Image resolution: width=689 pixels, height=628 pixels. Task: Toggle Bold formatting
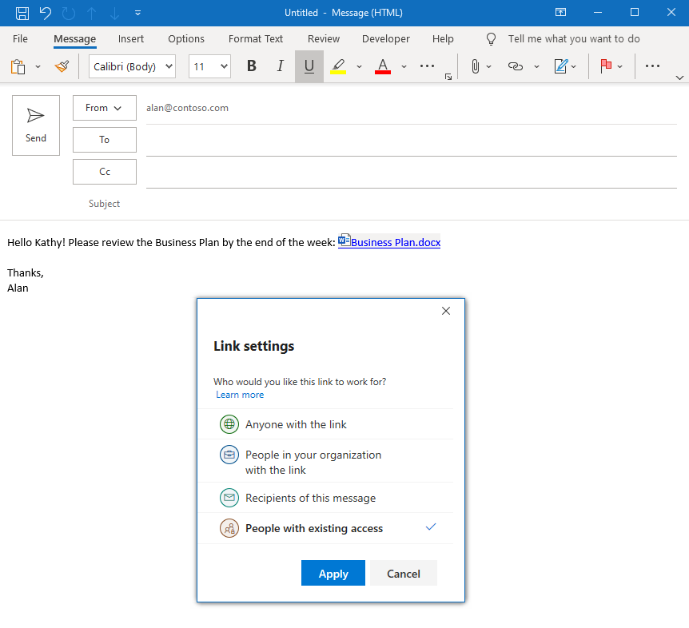[251, 66]
